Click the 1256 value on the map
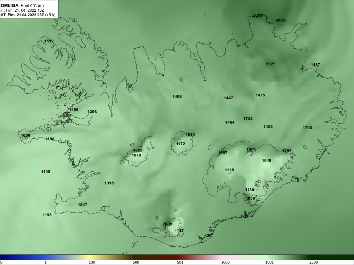354x265 pixels. coord(92,112)
